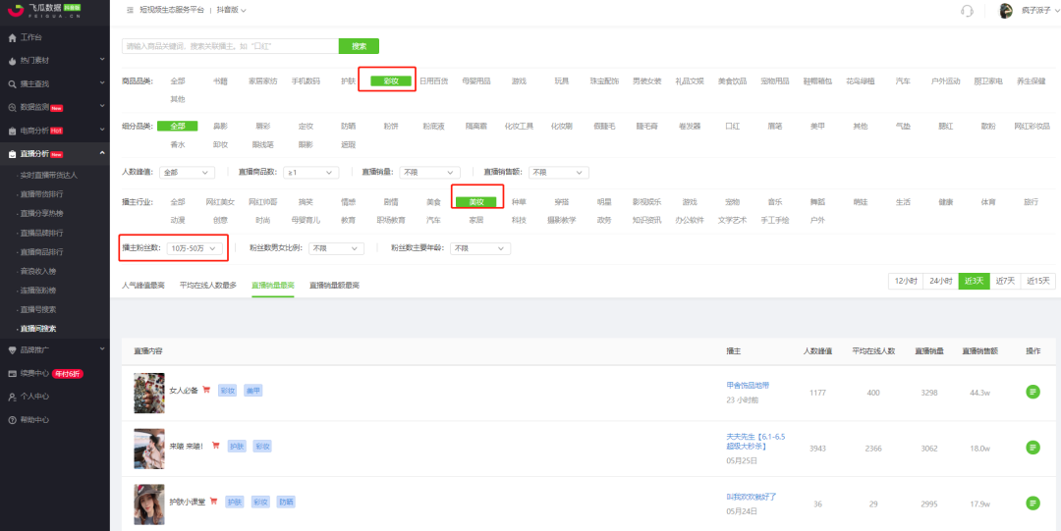
Task: Click the 热门素材 flame icon
Action: click(12, 60)
